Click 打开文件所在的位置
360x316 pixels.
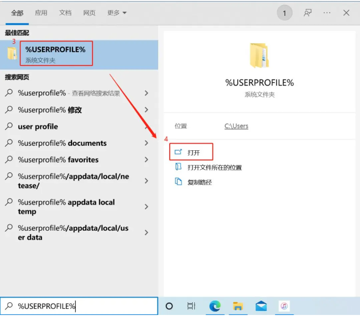click(x=214, y=168)
